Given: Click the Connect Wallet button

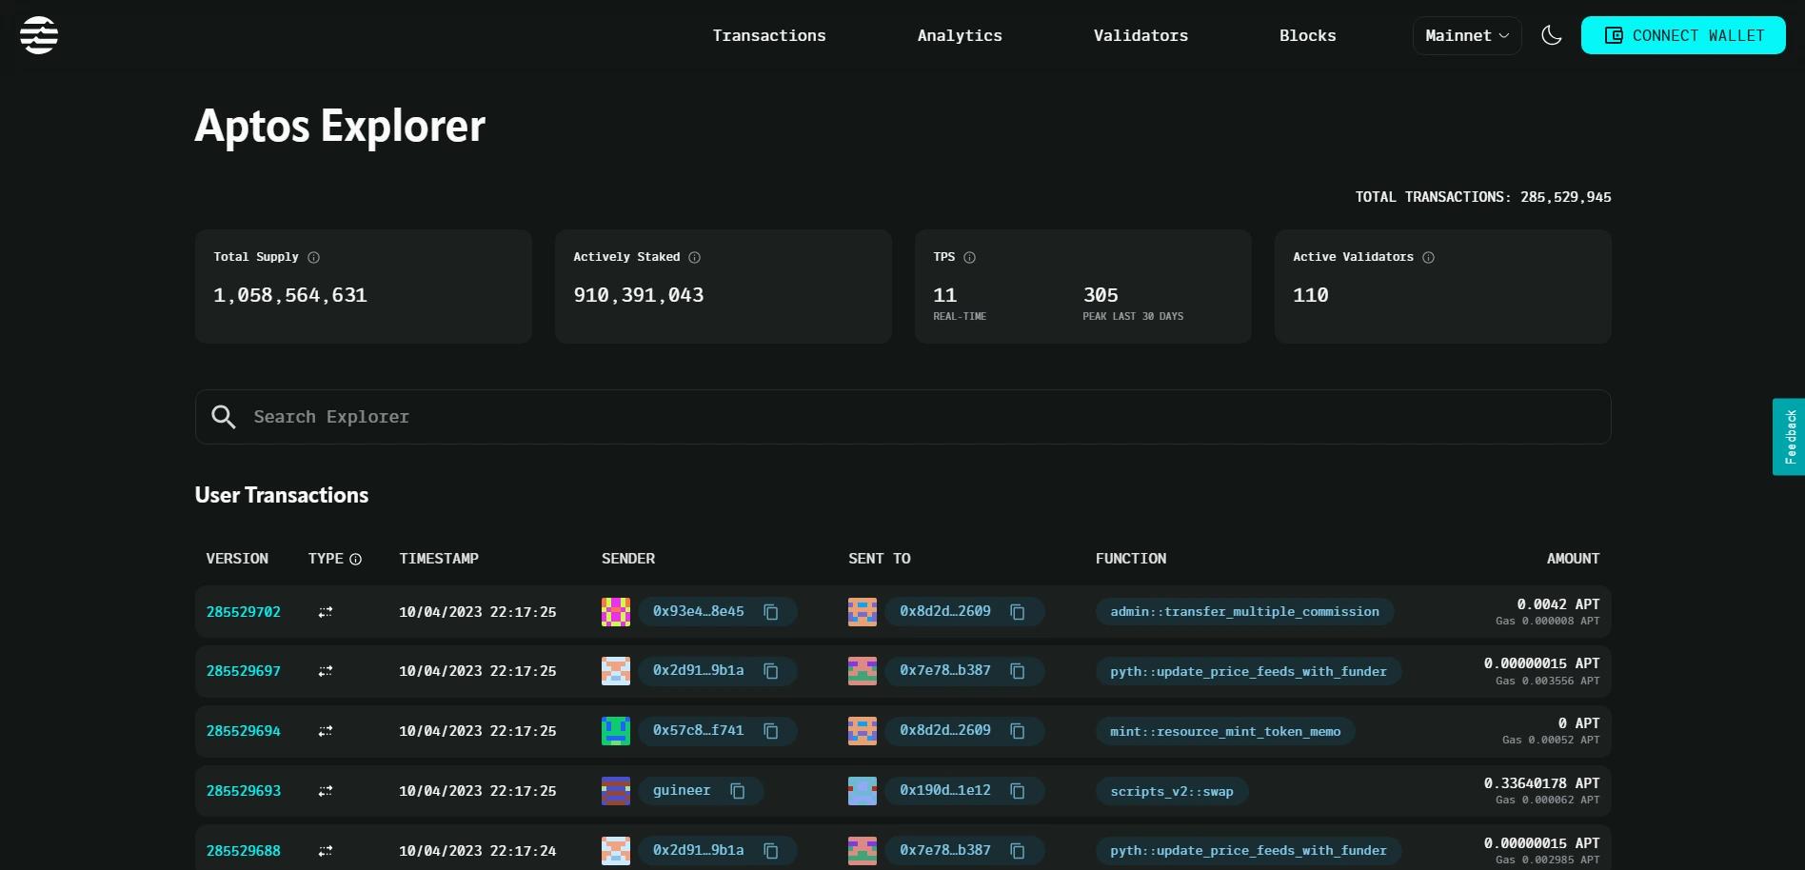Looking at the screenshot, I should click(x=1683, y=35).
